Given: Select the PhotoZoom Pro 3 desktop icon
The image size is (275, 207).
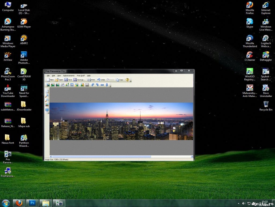Looking at the screenshot, I should click(x=8, y=74).
